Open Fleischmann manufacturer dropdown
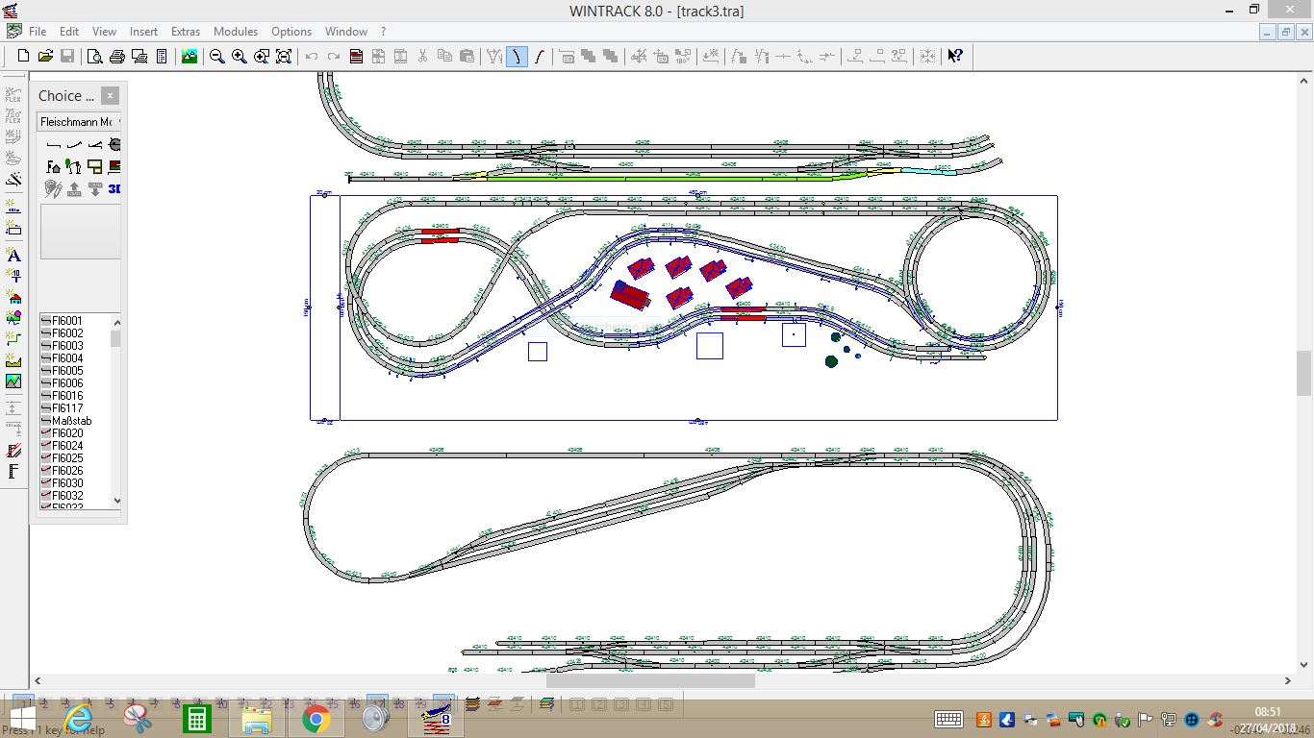1314x738 pixels. point(80,122)
